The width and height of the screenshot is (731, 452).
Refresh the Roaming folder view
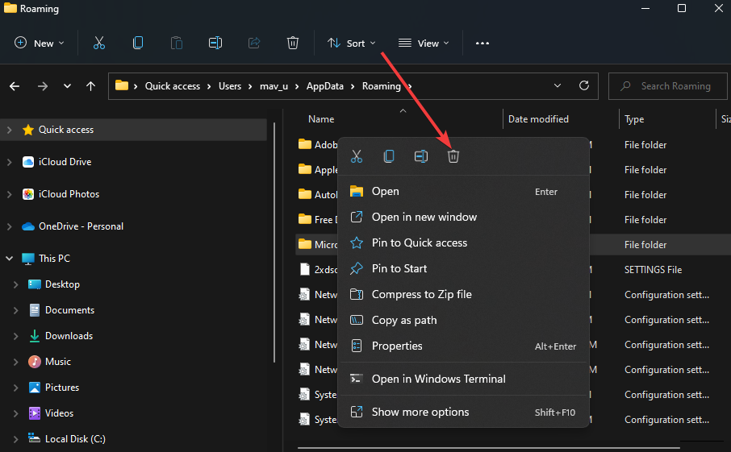(583, 85)
